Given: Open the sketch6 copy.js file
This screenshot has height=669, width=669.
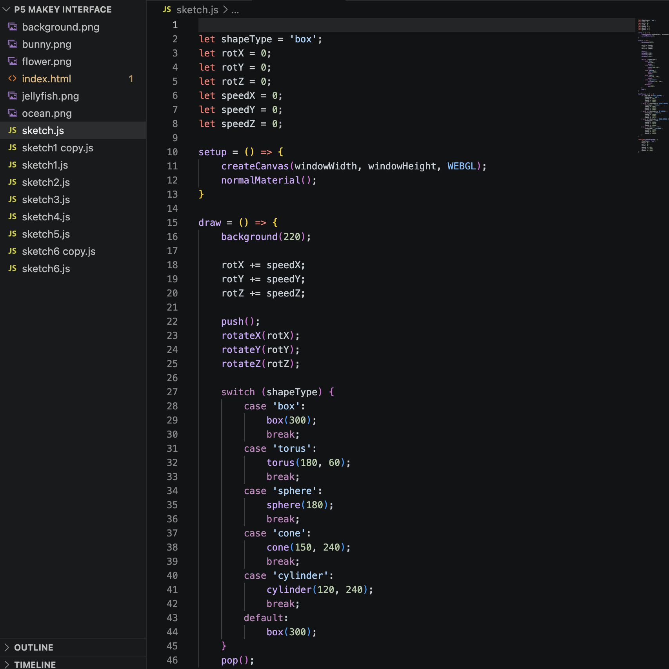Looking at the screenshot, I should click(58, 251).
